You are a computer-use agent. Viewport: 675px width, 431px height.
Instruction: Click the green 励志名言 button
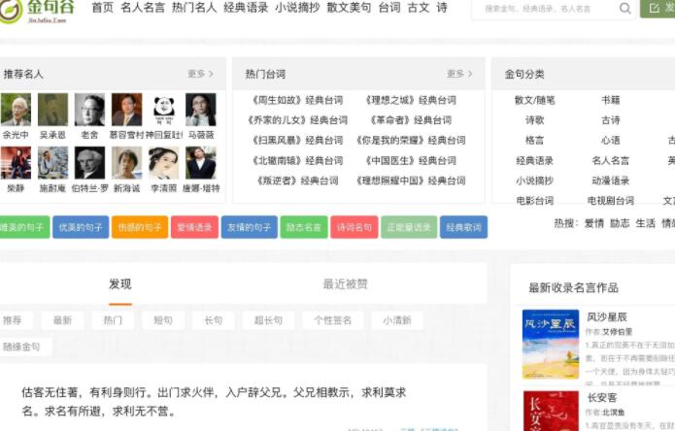click(304, 227)
